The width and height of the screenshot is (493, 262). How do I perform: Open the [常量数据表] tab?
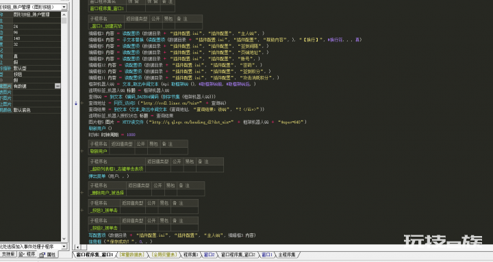coord(131,254)
